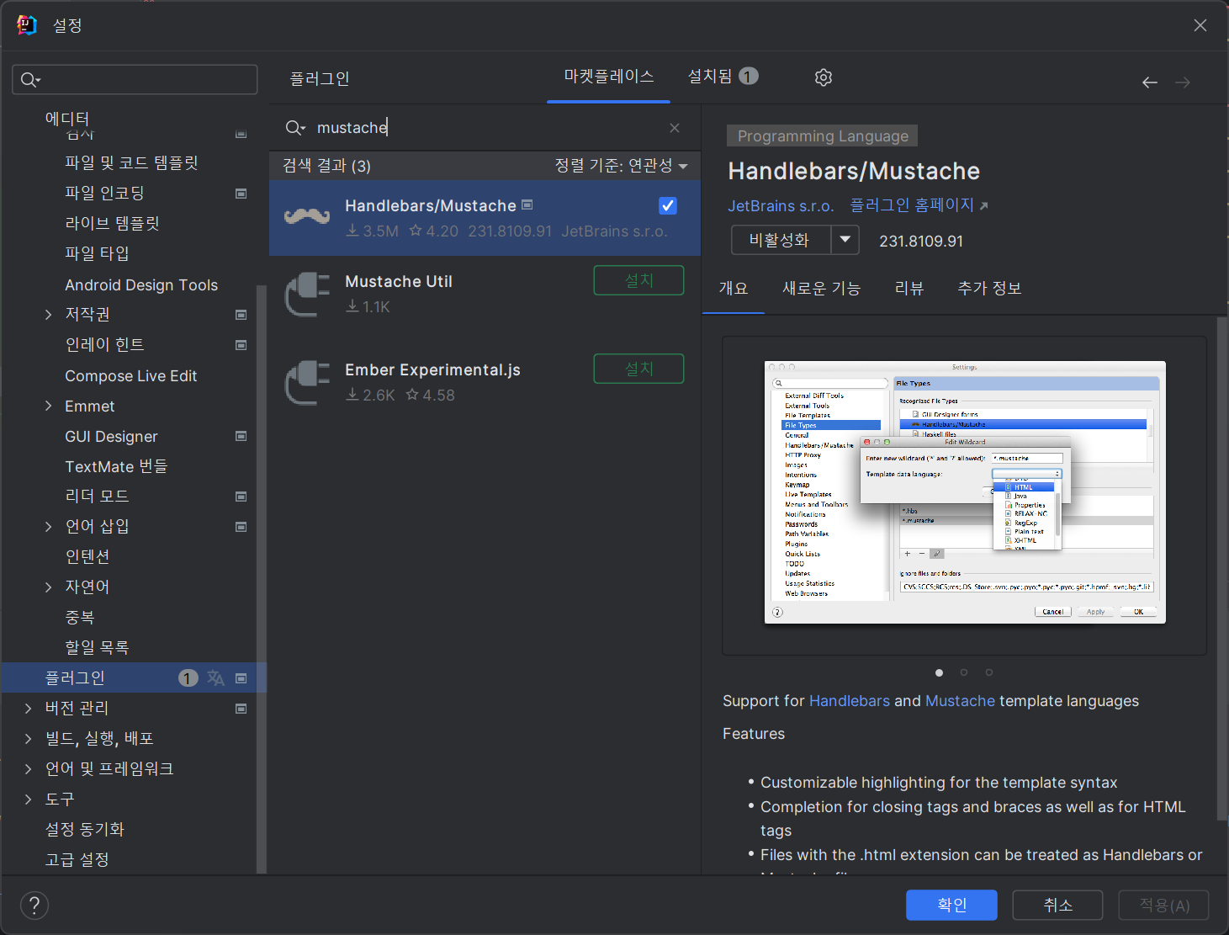Open the 개요 tab

[x=734, y=289]
